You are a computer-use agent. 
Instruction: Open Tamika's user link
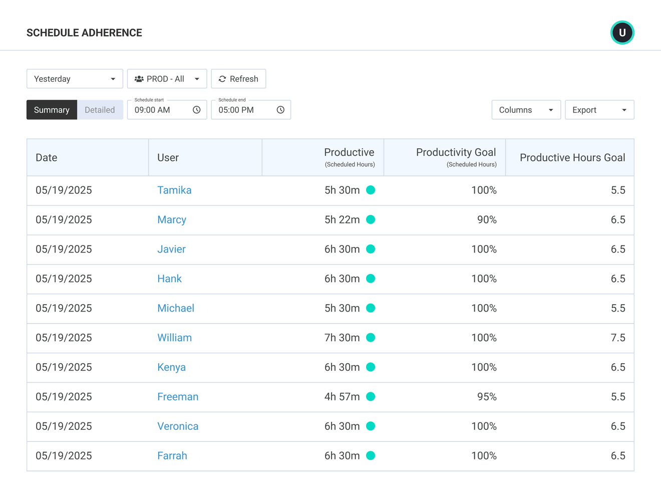pos(174,190)
